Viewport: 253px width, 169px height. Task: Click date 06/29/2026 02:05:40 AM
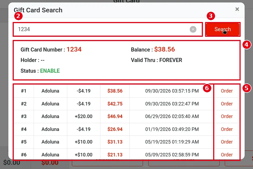(172, 116)
